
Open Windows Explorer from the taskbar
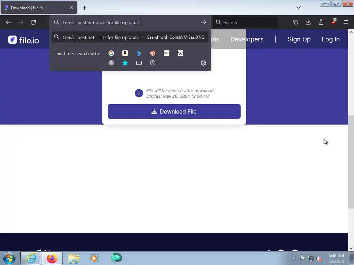click(x=74, y=258)
